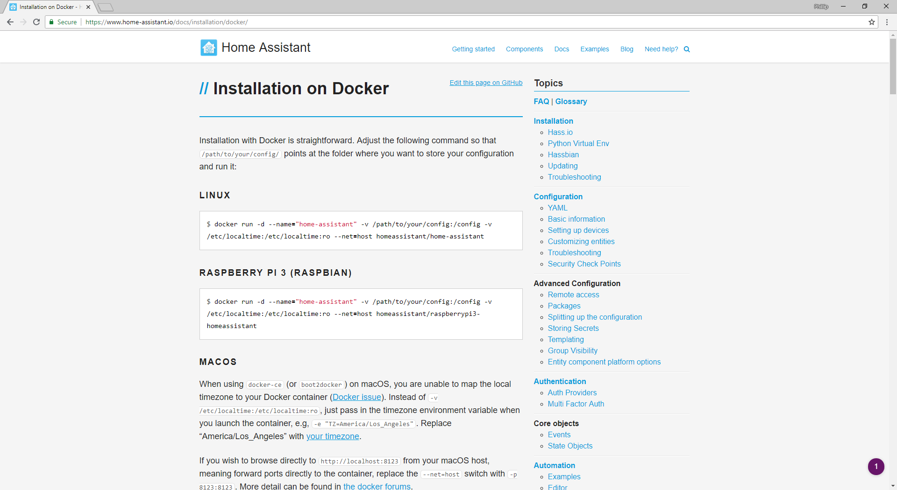Open Examples under Automation sidebar
The height and width of the screenshot is (490, 897).
(x=564, y=476)
